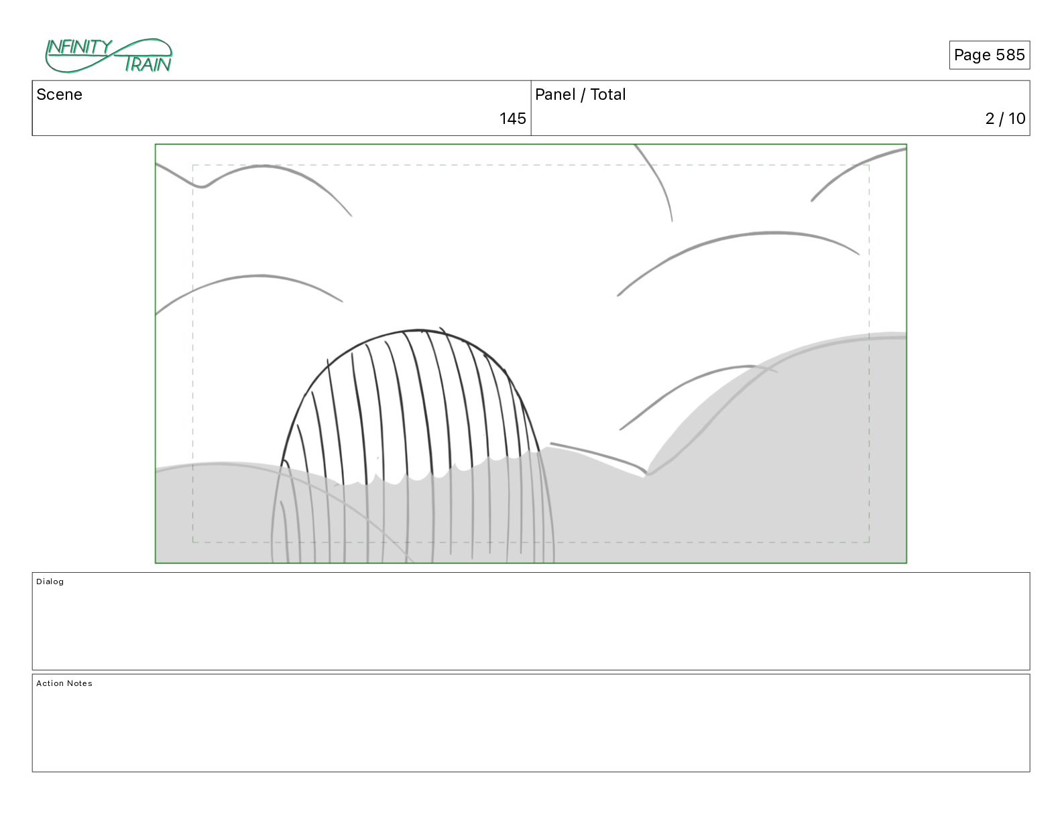Select the Panel / Total label

[x=580, y=94]
